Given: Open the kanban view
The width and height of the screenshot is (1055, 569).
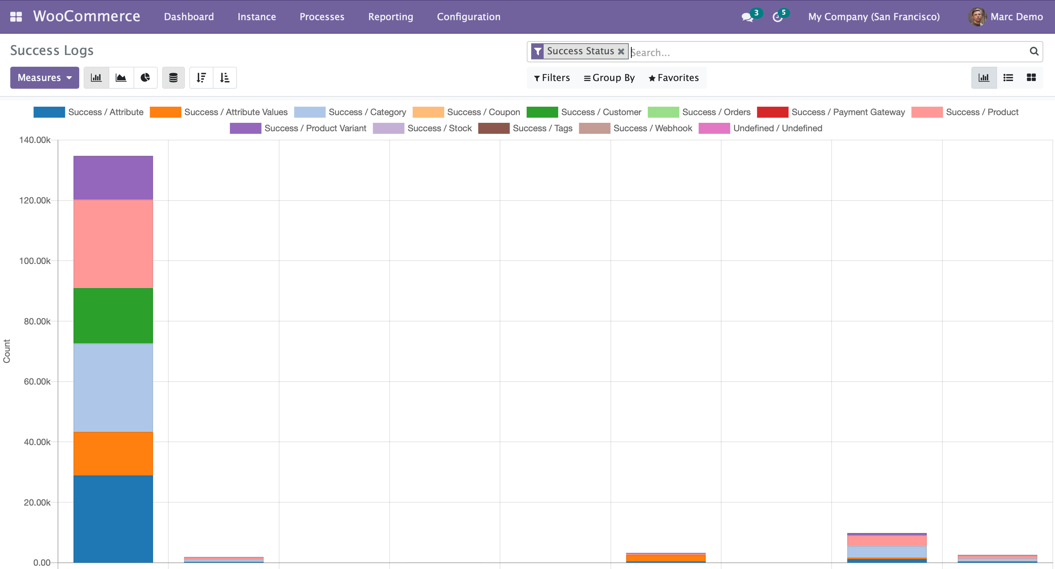Looking at the screenshot, I should pyautogui.click(x=1031, y=78).
